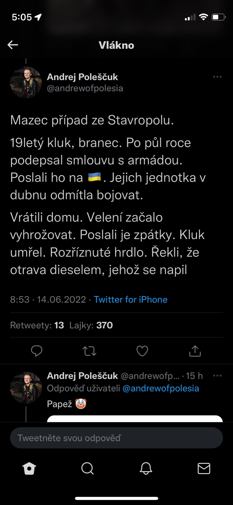Open the main tweet's three-dot menu

(x=217, y=77)
